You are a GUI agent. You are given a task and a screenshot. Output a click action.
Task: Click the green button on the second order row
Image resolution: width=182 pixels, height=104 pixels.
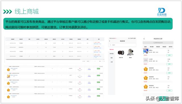[x=98, y=75]
